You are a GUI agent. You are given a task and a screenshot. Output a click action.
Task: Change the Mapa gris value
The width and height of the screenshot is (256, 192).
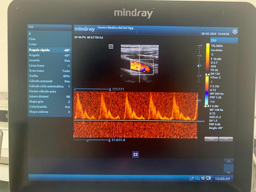[x=49, y=101]
